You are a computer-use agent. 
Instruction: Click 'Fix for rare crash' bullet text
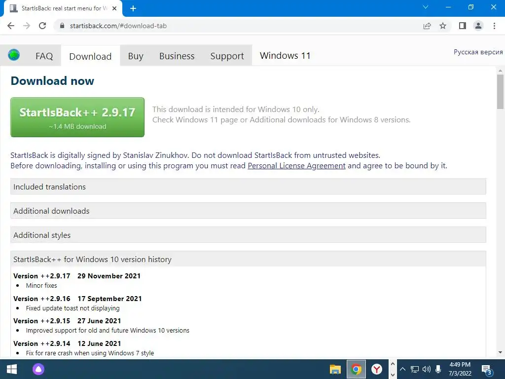pyautogui.click(x=90, y=353)
